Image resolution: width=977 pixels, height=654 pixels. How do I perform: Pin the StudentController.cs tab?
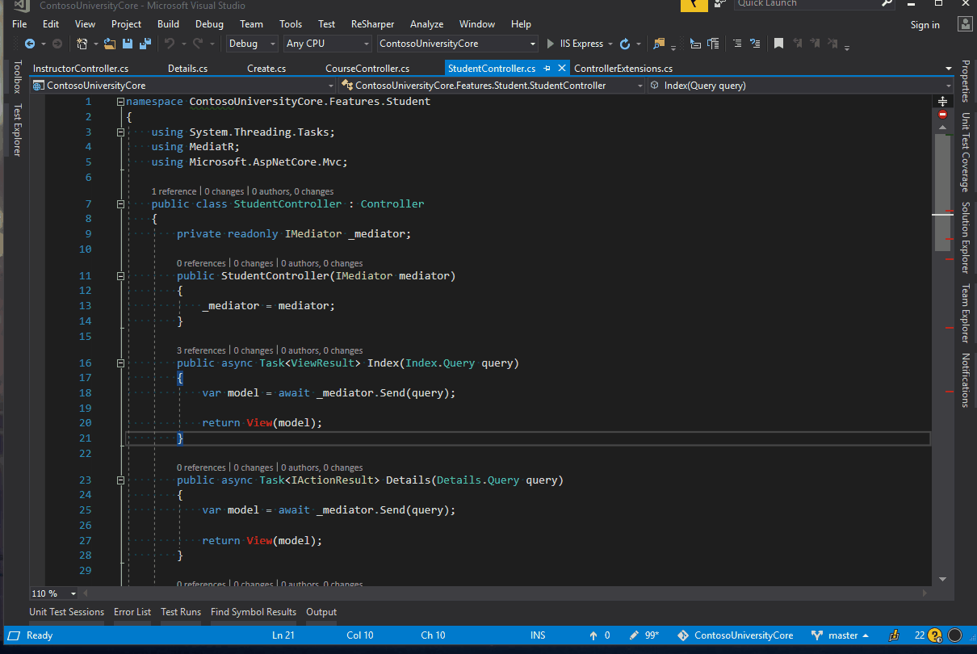[547, 69]
